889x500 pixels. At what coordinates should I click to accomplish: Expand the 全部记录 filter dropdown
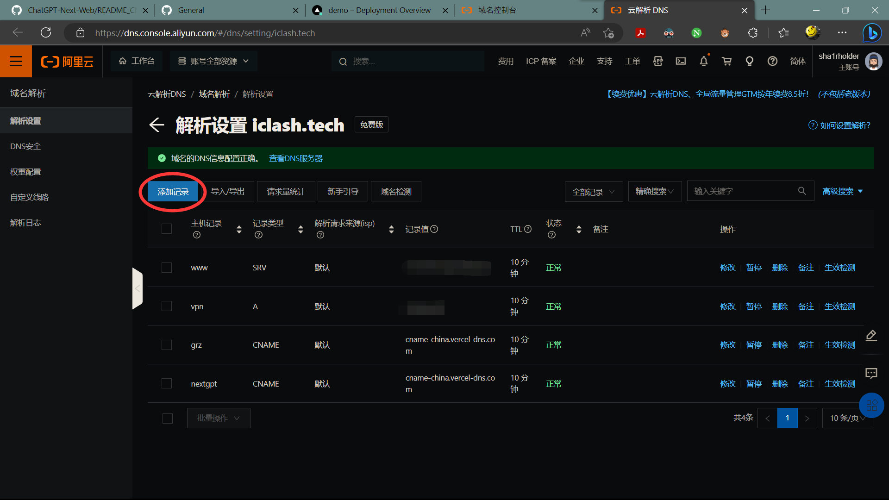tap(593, 192)
